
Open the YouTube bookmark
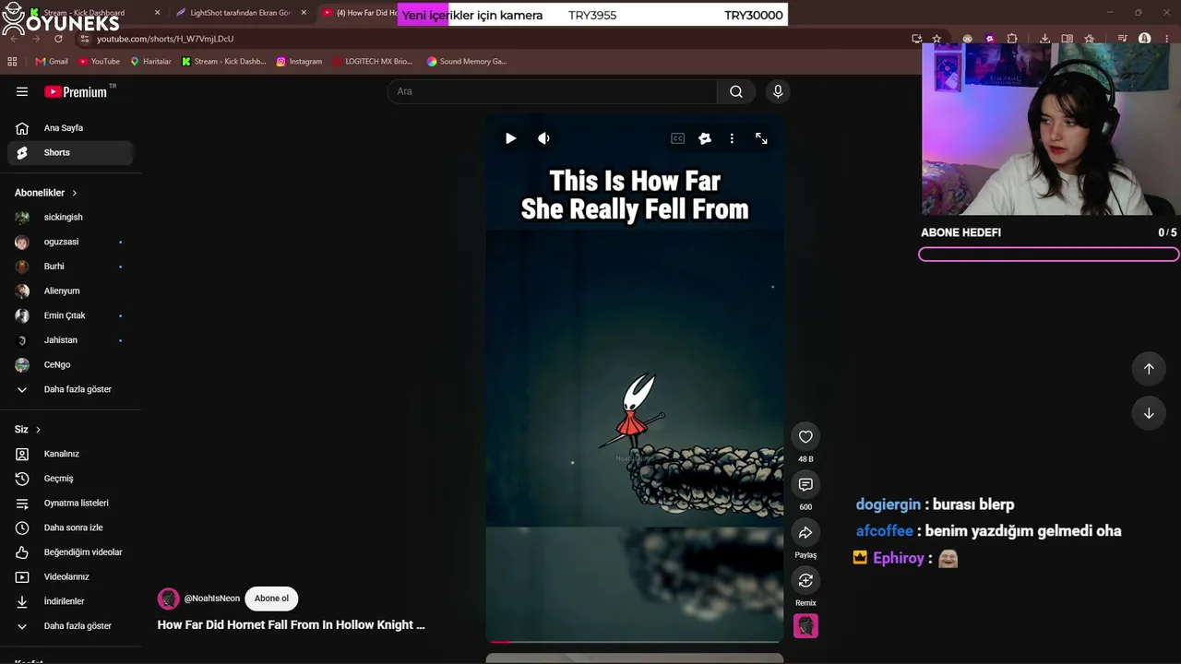click(99, 62)
